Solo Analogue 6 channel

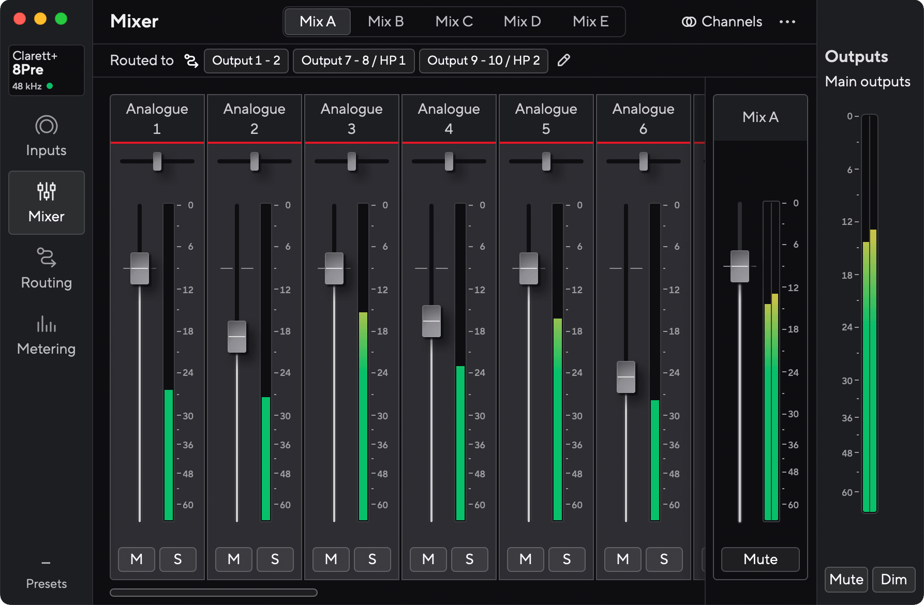(x=664, y=559)
